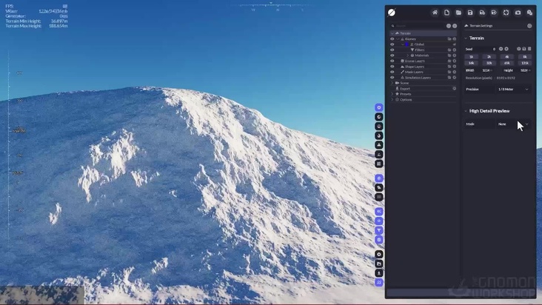Click the folder icon in Shape Layers row
This screenshot has width=542, height=305.
pos(449,67)
